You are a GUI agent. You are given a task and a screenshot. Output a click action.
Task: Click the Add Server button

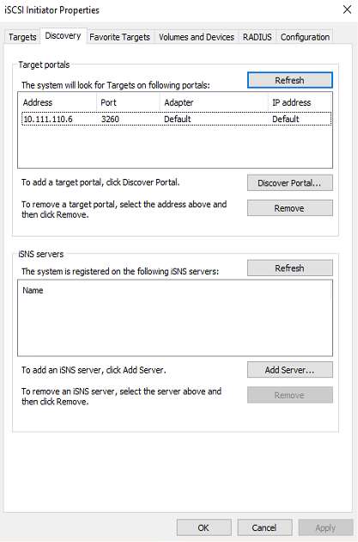pyautogui.click(x=289, y=370)
